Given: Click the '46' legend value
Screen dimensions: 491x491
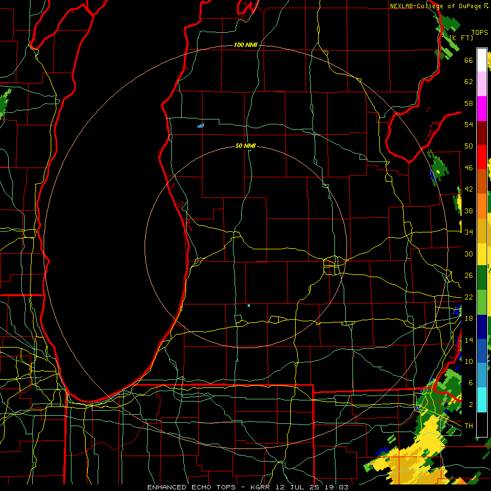Looking at the screenshot, I should (x=469, y=168).
